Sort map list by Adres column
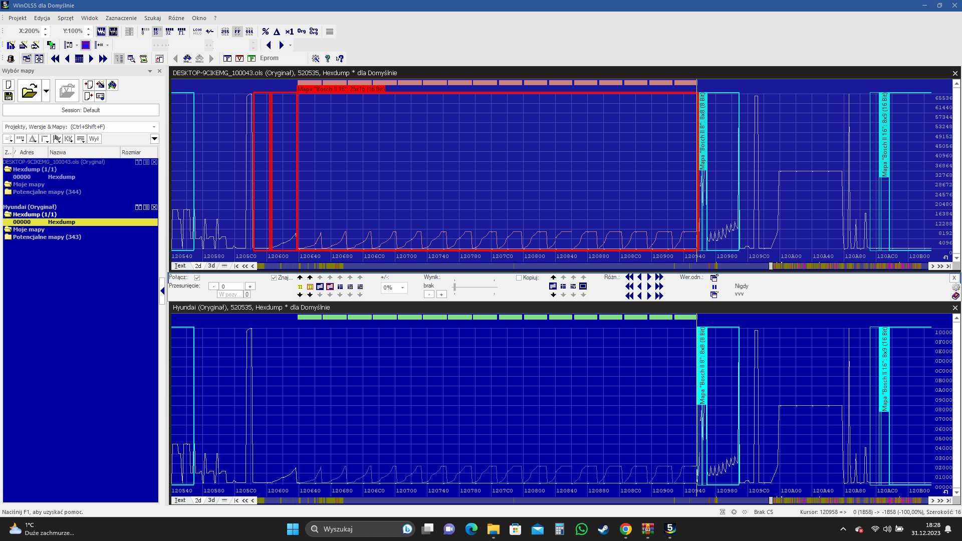 (30, 152)
